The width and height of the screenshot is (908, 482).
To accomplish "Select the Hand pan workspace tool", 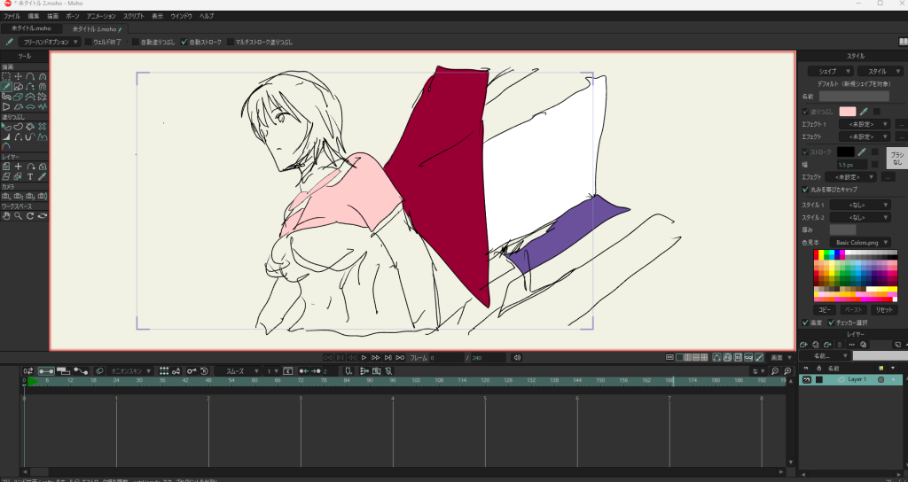I will pos(6,215).
